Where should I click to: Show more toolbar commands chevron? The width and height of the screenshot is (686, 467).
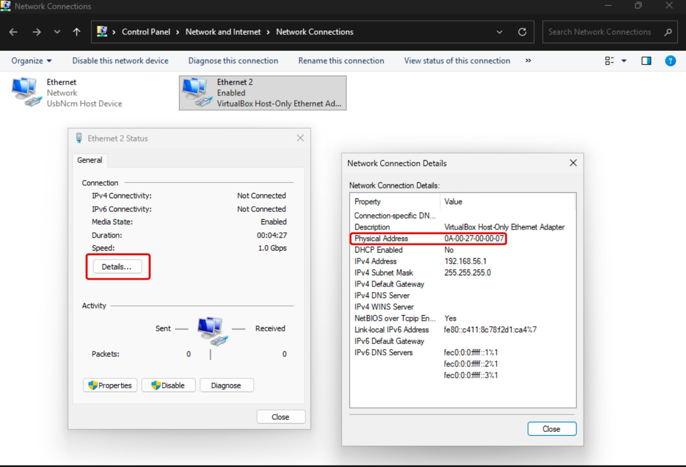[528, 61]
